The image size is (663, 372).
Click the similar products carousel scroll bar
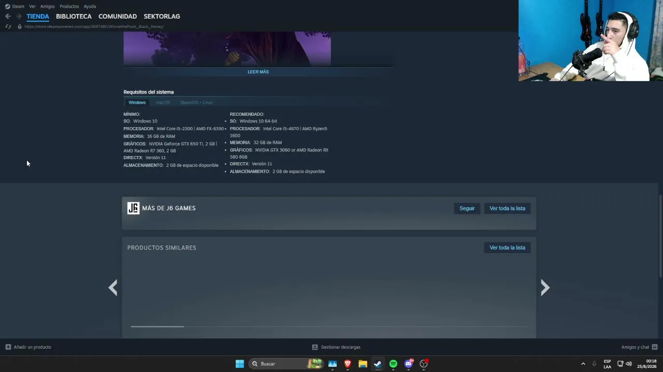pyautogui.click(x=157, y=327)
